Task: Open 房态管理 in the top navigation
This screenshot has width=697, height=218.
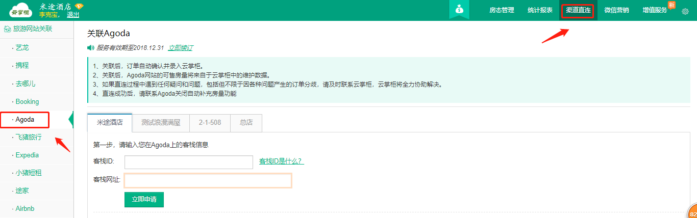Action: (502, 10)
